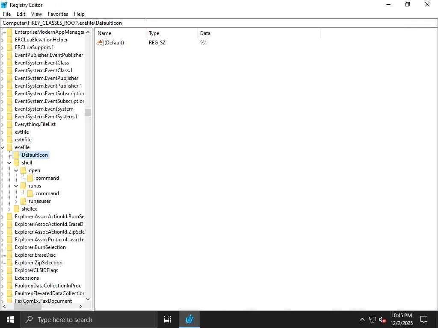Click the Registry Editor taskbar icon
The height and width of the screenshot is (328, 438).
coord(189,319)
